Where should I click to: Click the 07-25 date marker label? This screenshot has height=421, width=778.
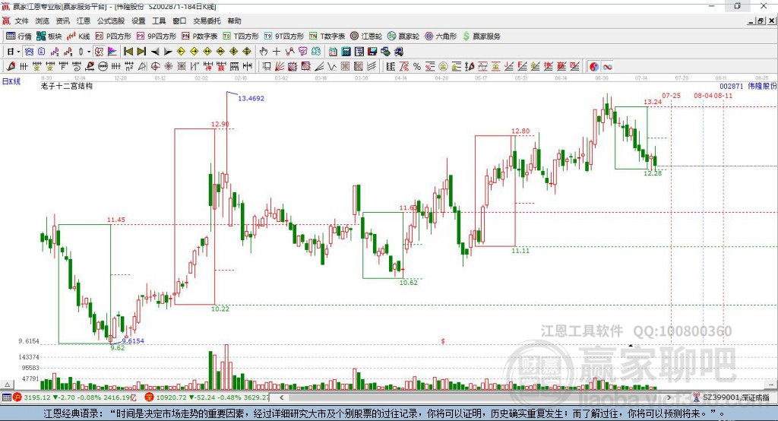[x=672, y=95]
